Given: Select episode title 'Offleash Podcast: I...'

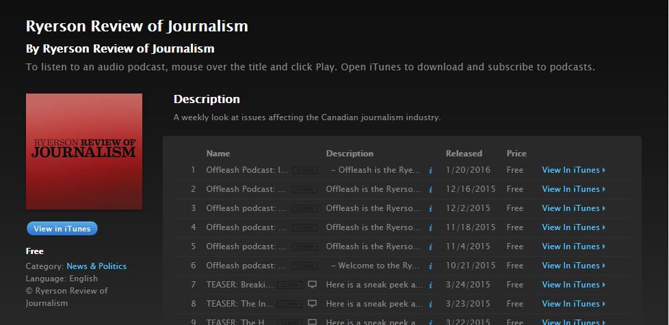Looking at the screenshot, I should (247, 170).
